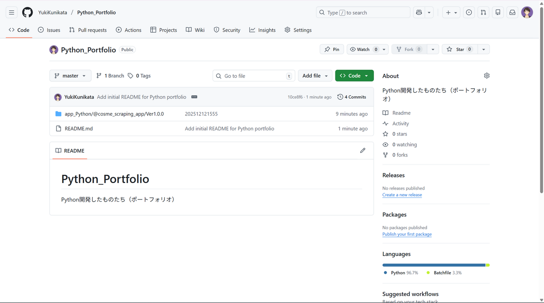This screenshot has height=303, width=544.
Task: Click Create a new release link
Action: [402, 195]
